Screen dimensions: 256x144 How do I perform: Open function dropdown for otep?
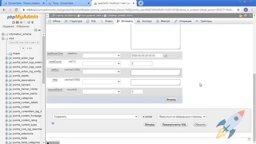101,82
